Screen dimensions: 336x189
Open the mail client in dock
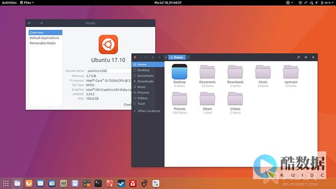click(41, 184)
